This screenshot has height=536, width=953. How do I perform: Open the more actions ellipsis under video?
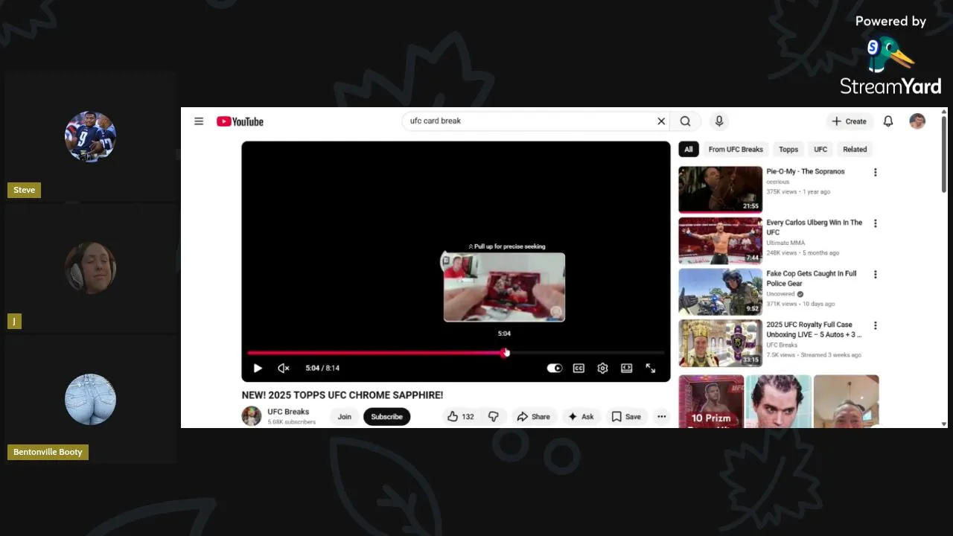tap(661, 417)
